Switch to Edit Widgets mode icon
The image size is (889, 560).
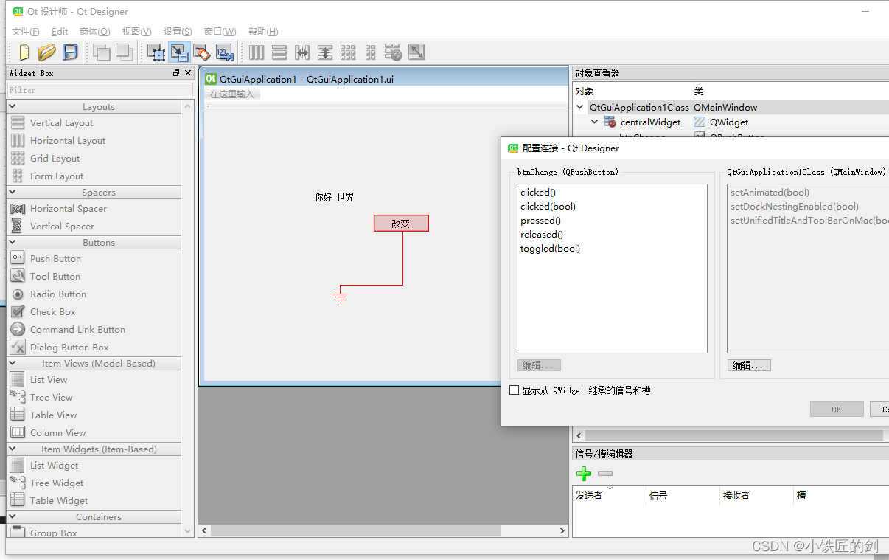click(x=156, y=52)
